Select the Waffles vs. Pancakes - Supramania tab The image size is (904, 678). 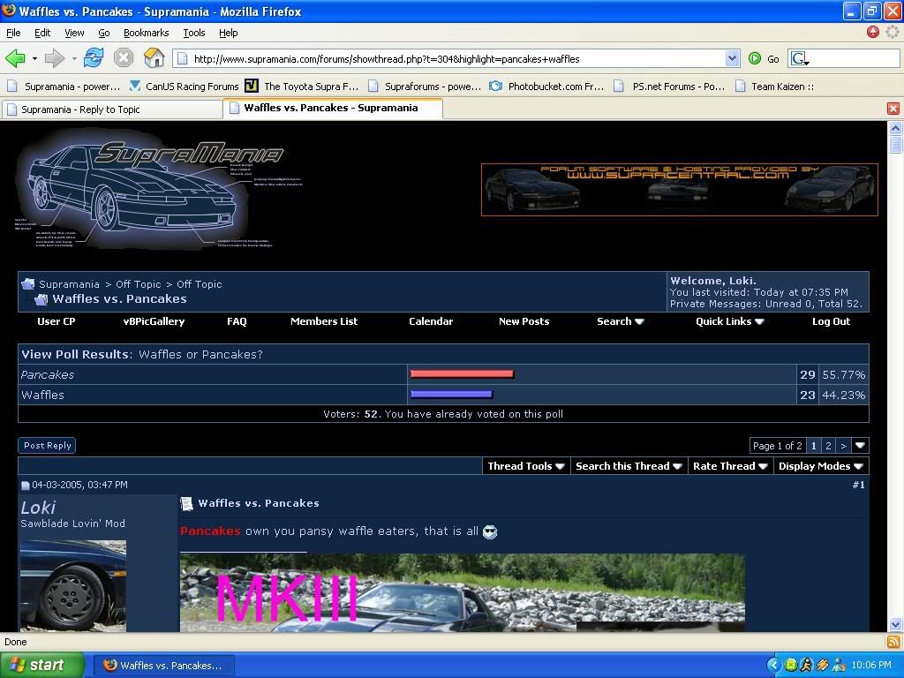333,108
